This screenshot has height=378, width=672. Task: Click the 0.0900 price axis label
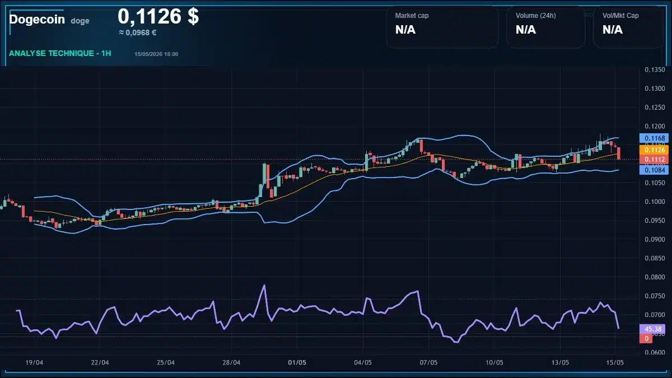pos(655,240)
